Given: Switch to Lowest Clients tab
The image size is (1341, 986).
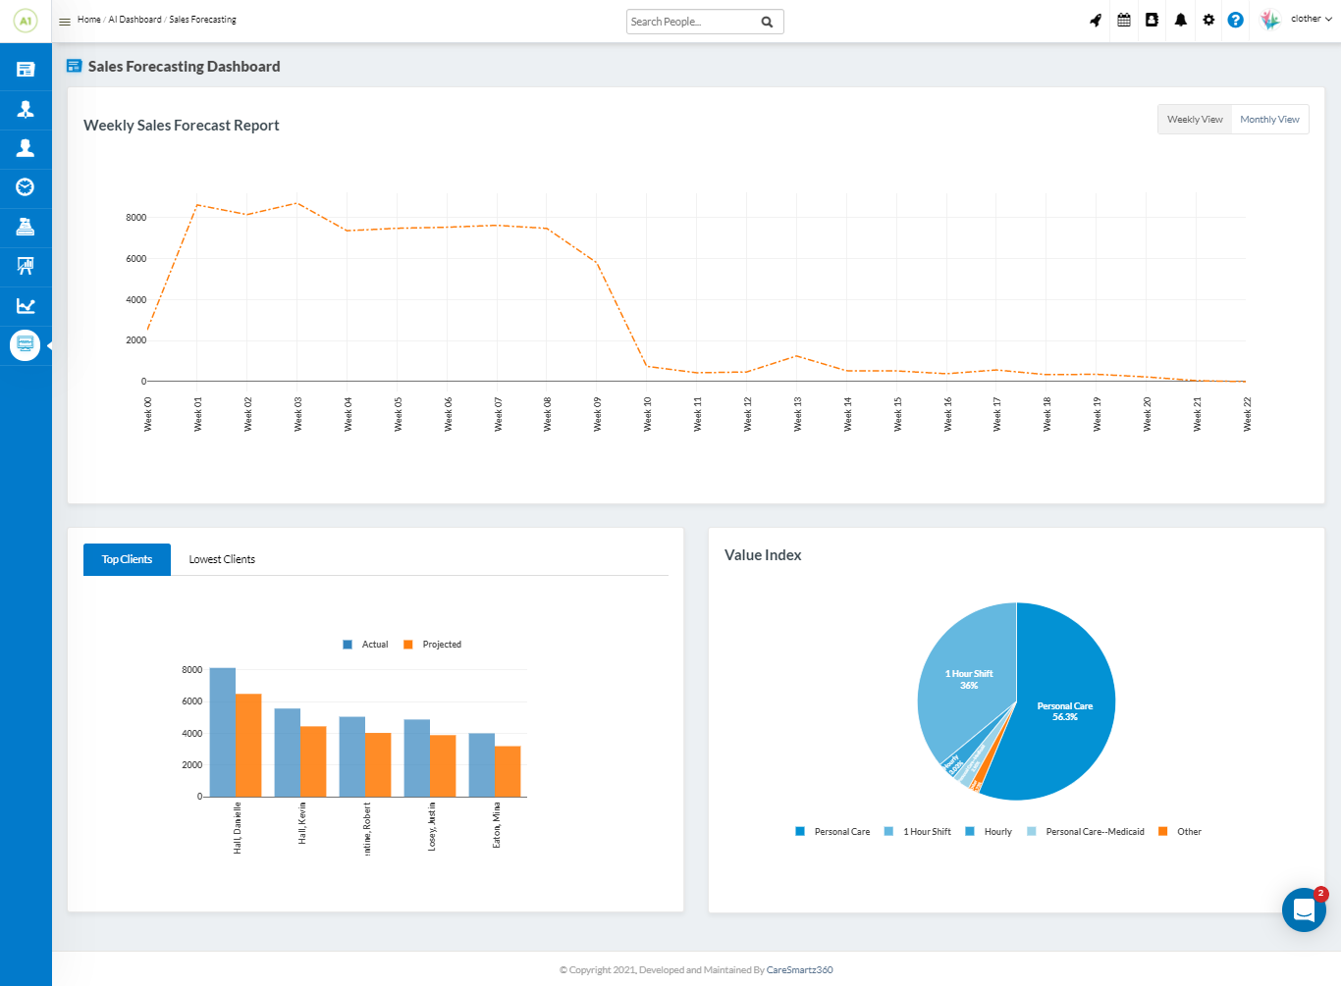Looking at the screenshot, I should [x=222, y=559].
